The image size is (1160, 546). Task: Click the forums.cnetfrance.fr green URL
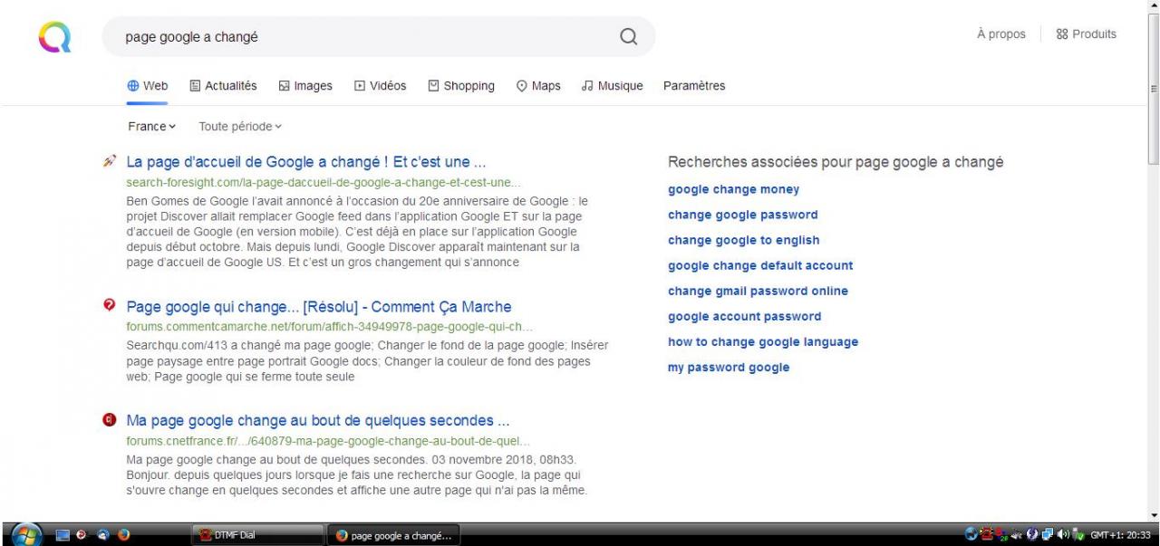pyautogui.click(x=328, y=441)
